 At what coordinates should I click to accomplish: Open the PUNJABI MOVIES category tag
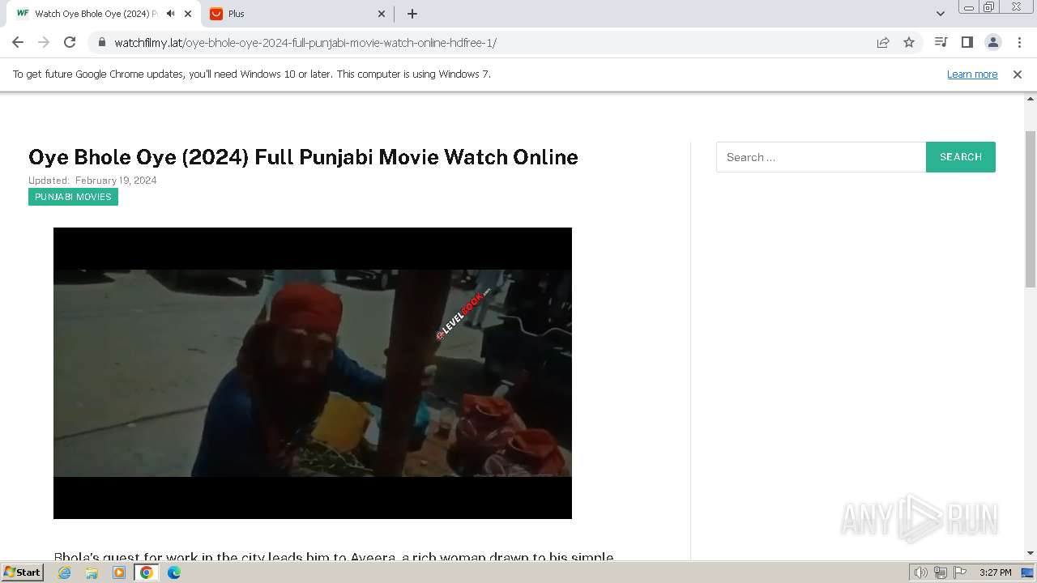[73, 197]
